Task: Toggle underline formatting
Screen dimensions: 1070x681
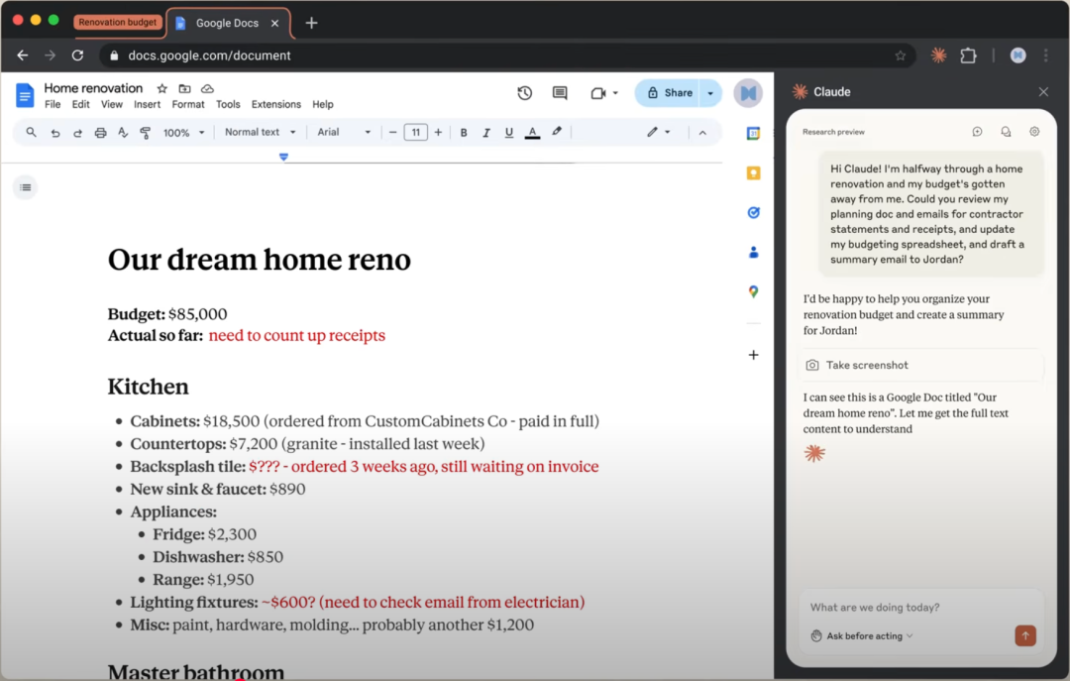Action: tap(509, 133)
